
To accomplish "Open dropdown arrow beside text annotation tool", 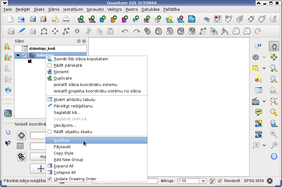I will point(264,145).
